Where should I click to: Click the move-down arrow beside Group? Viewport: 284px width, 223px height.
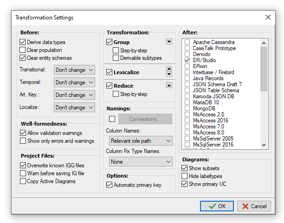(169, 42)
